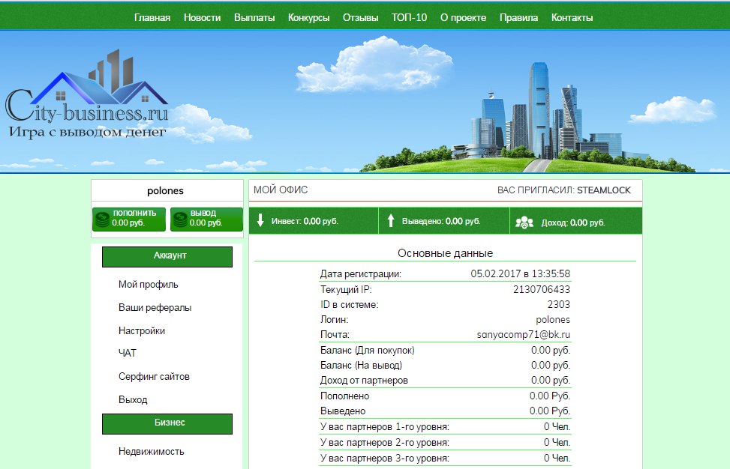
Task: Click the username polones heading
Action: (165, 190)
